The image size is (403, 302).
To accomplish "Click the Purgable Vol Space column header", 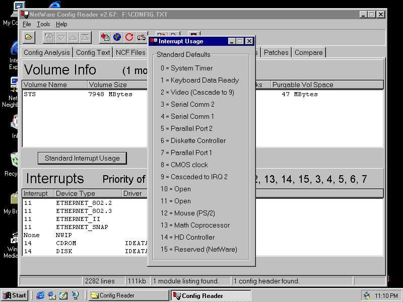I will pos(327,85).
